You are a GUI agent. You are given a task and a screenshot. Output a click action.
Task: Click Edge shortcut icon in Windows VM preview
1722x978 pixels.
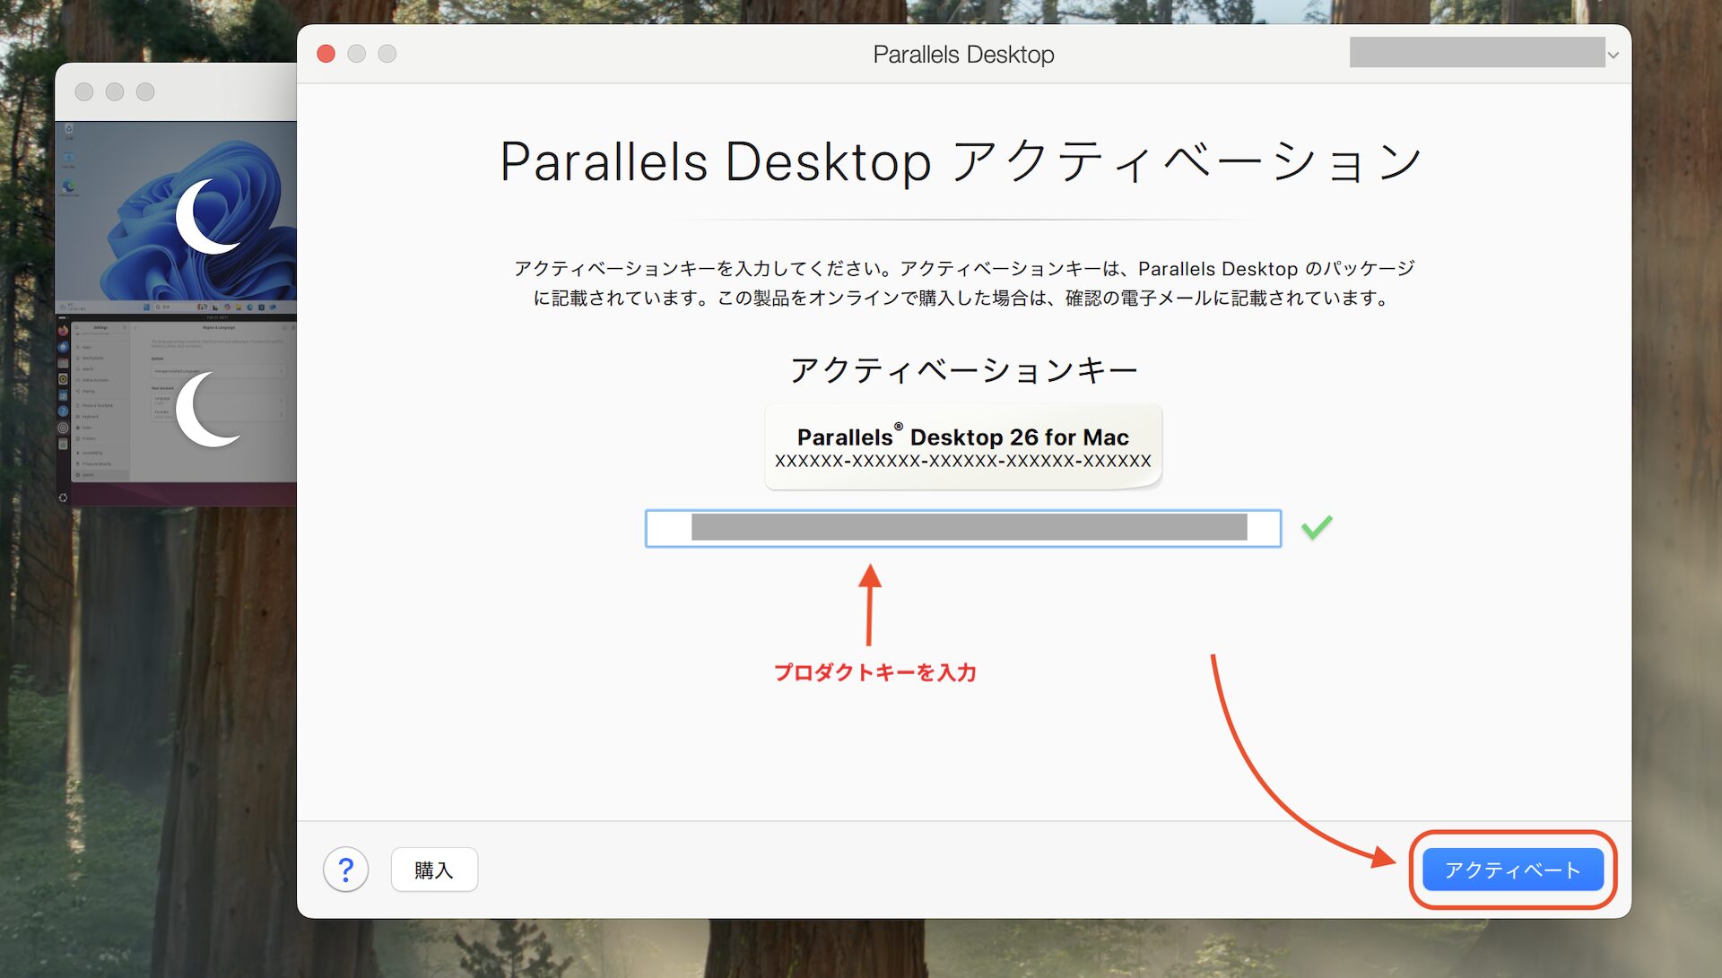[x=69, y=186]
